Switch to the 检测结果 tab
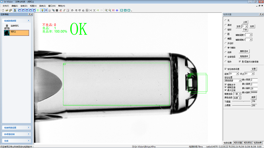The image size is (264, 148). 258,143
